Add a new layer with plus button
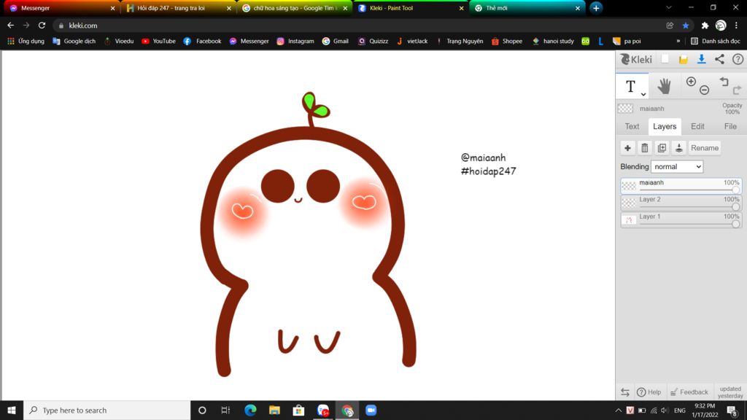The height and width of the screenshot is (420, 747). pos(627,148)
